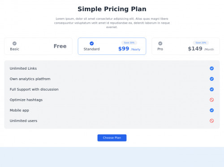Click the Save 30% badge
The width and height of the screenshot is (224, 167).
point(129,43)
